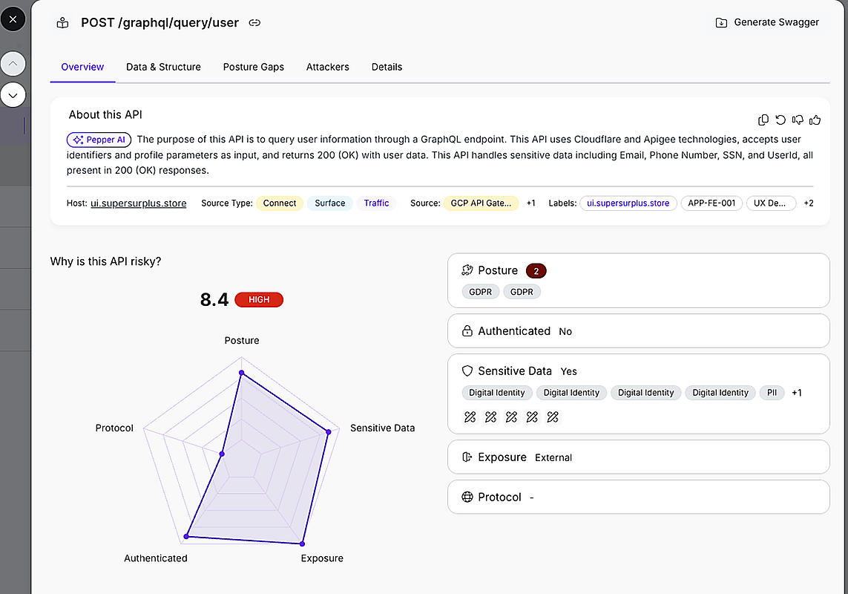Regenerate the Pepper AI description
Screen dimensions: 848x594
tap(780, 120)
